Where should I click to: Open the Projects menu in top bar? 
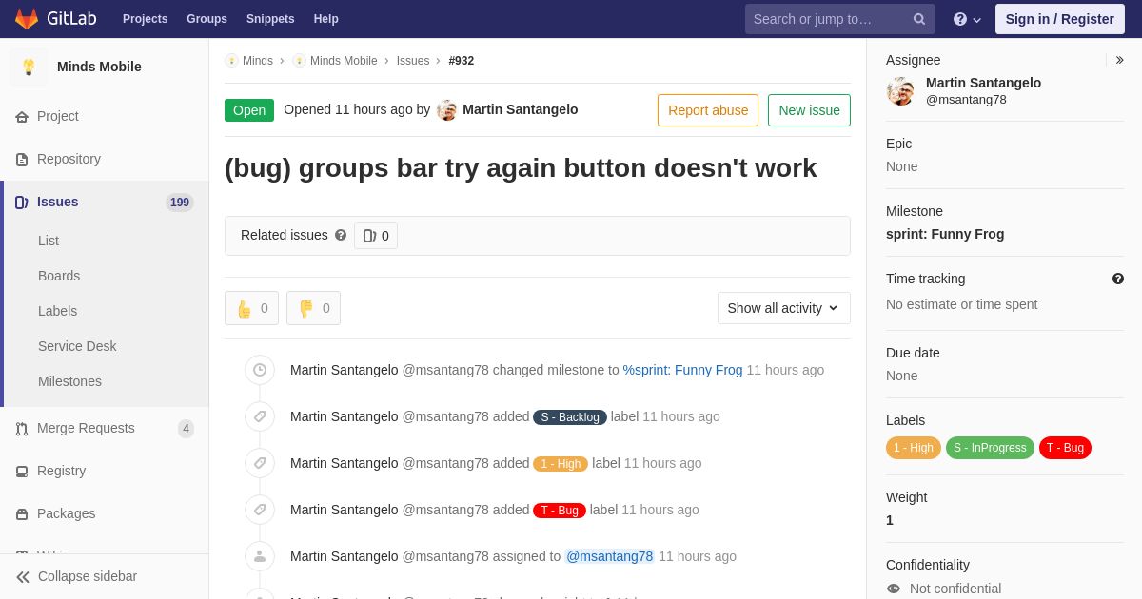pyautogui.click(x=145, y=19)
